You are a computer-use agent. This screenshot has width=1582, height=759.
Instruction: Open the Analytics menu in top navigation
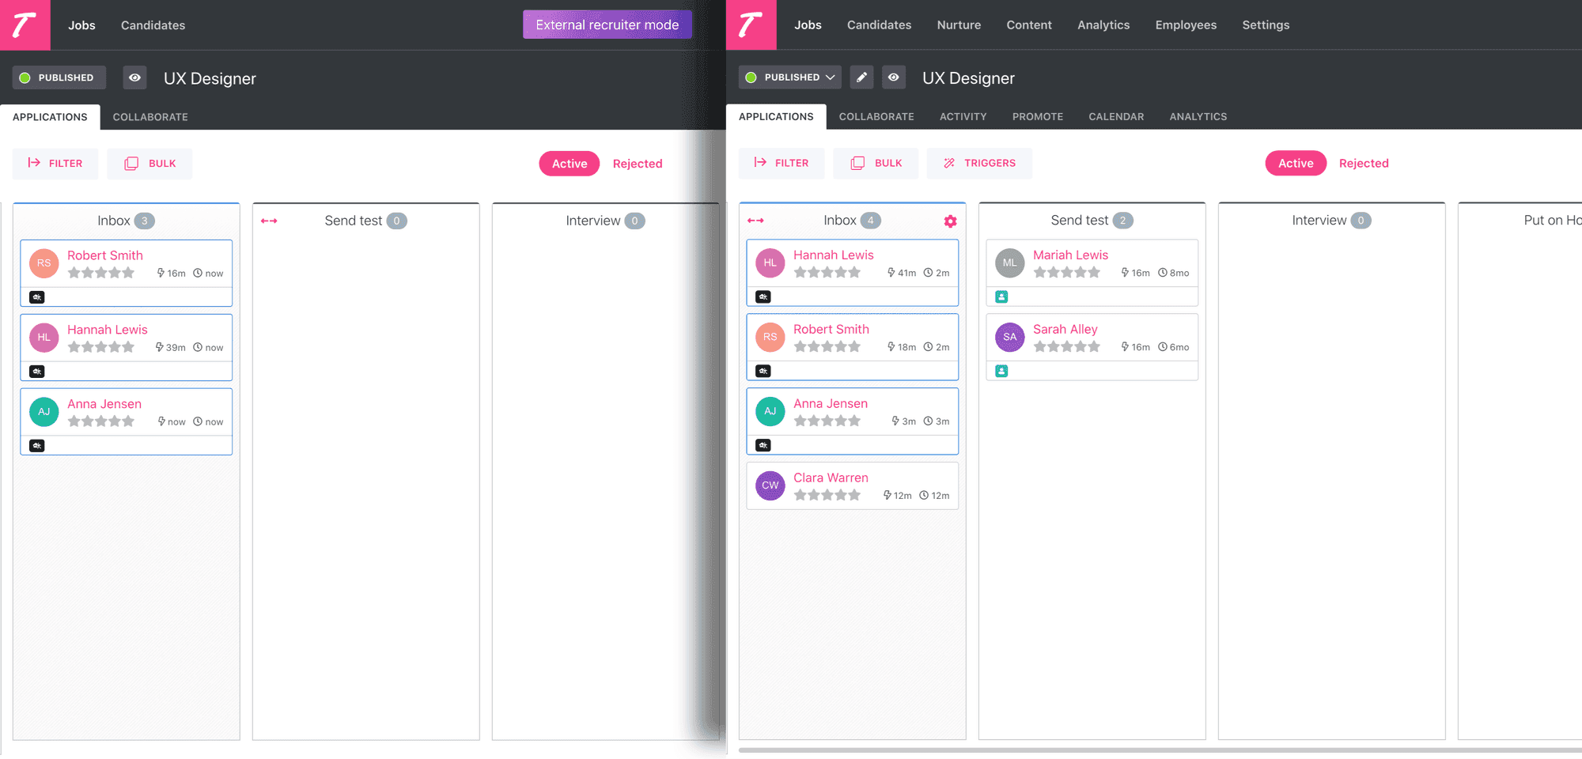[1103, 25]
